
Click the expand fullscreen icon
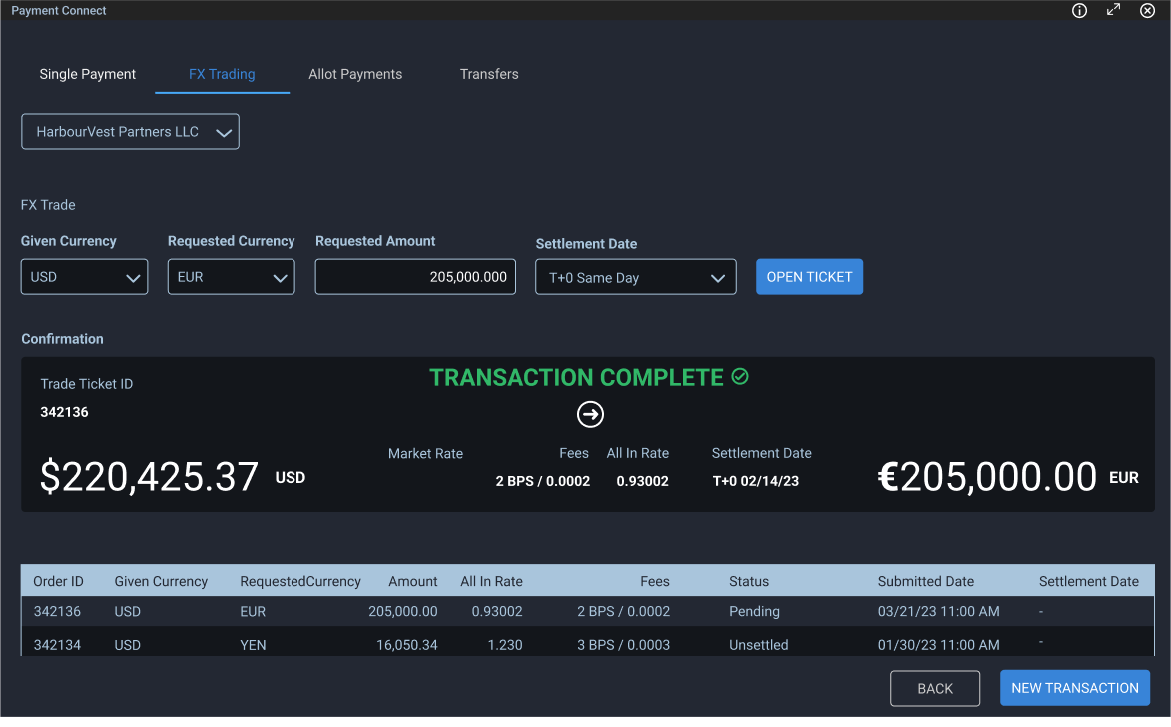1113,10
